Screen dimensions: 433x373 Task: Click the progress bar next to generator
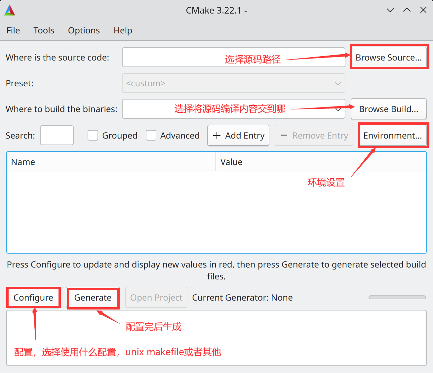pyautogui.click(x=397, y=297)
